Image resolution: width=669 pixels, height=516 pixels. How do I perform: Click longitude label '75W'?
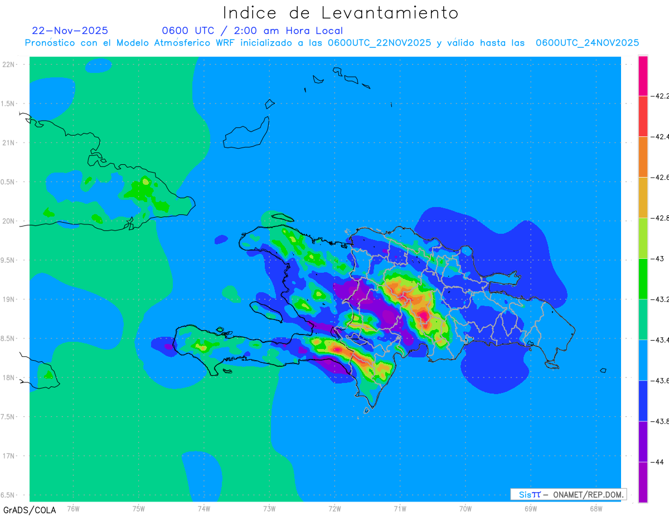pos(139,508)
